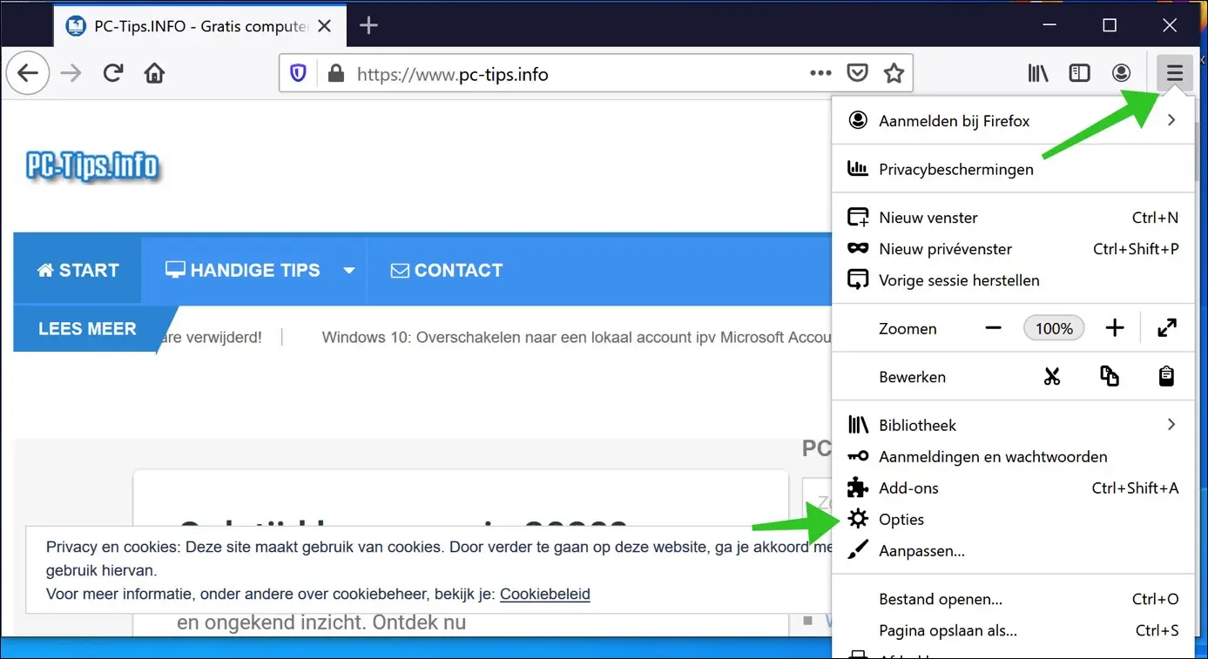Open page actions three-dot menu
Image resolution: width=1208 pixels, height=659 pixels.
[821, 73]
